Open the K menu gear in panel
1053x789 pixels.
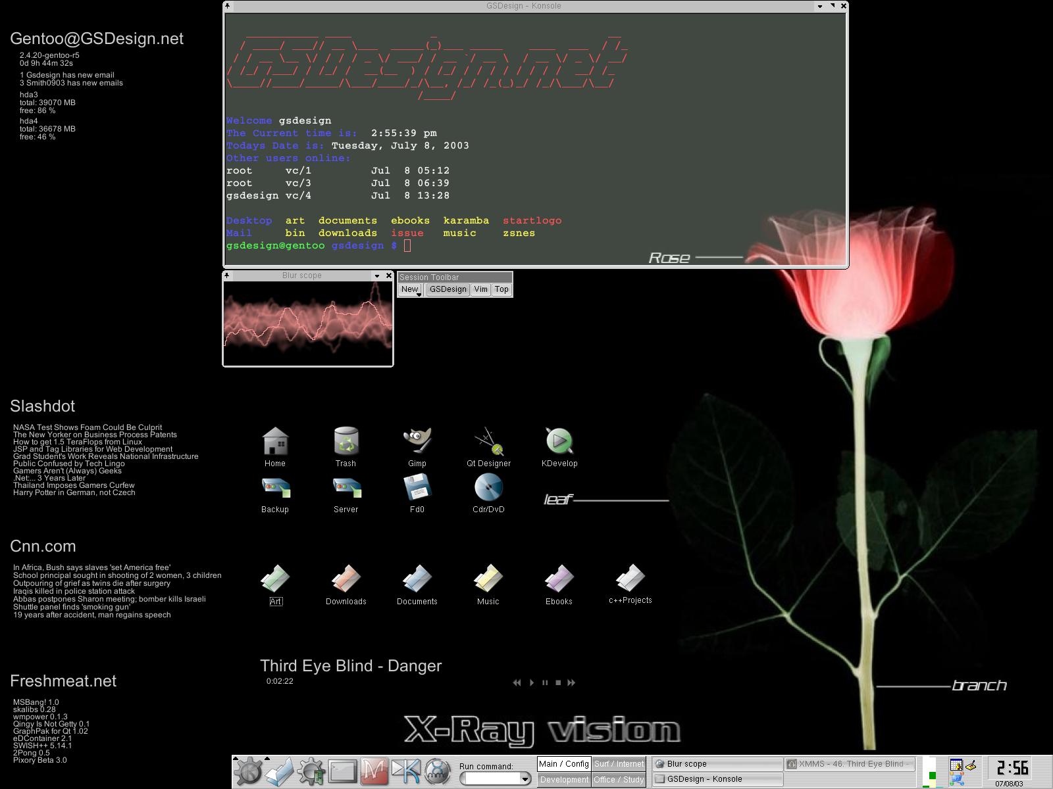click(x=249, y=772)
